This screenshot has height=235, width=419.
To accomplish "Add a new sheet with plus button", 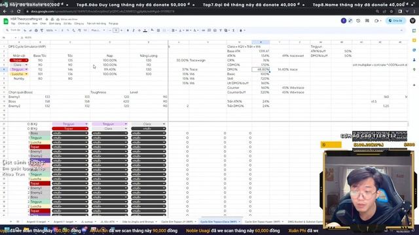I will pos(11,222).
